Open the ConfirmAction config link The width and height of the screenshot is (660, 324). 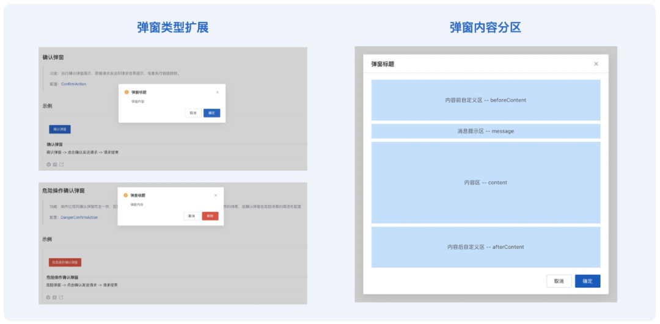pyautogui.click(x=74, y=84)
